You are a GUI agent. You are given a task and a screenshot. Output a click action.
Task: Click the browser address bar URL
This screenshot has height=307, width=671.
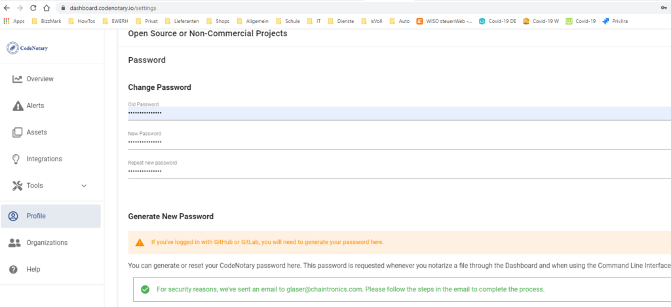click(113, 8)
